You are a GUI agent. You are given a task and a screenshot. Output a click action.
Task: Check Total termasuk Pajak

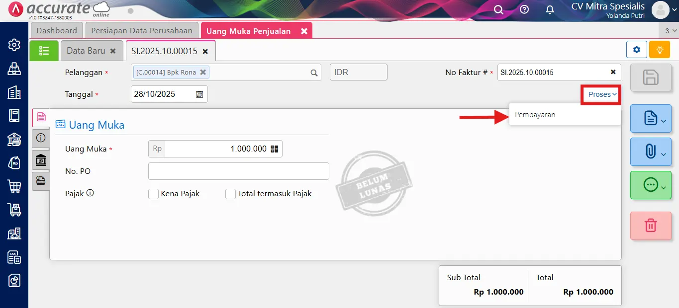[x=230, y=194]
